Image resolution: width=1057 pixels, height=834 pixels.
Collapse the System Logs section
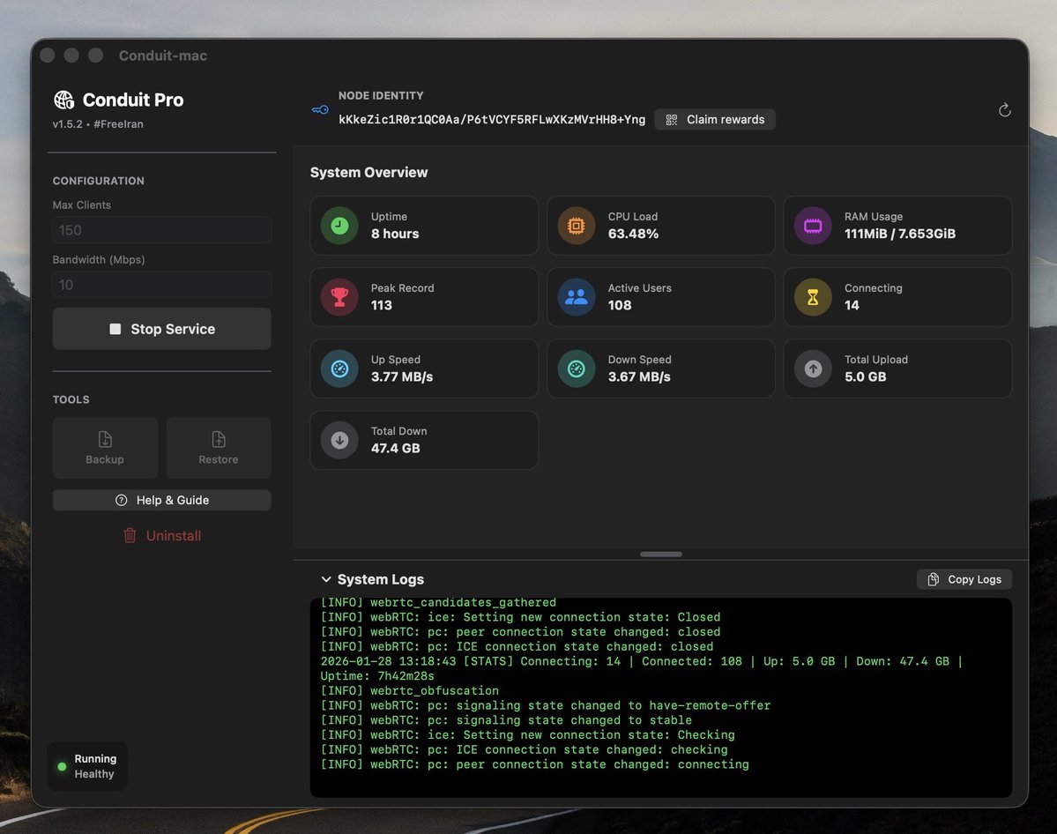[326, 579]
